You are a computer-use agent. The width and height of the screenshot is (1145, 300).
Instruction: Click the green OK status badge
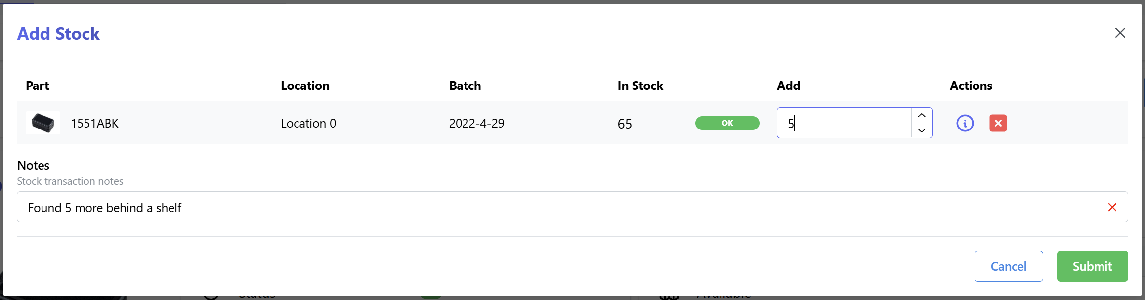[727, 123]
